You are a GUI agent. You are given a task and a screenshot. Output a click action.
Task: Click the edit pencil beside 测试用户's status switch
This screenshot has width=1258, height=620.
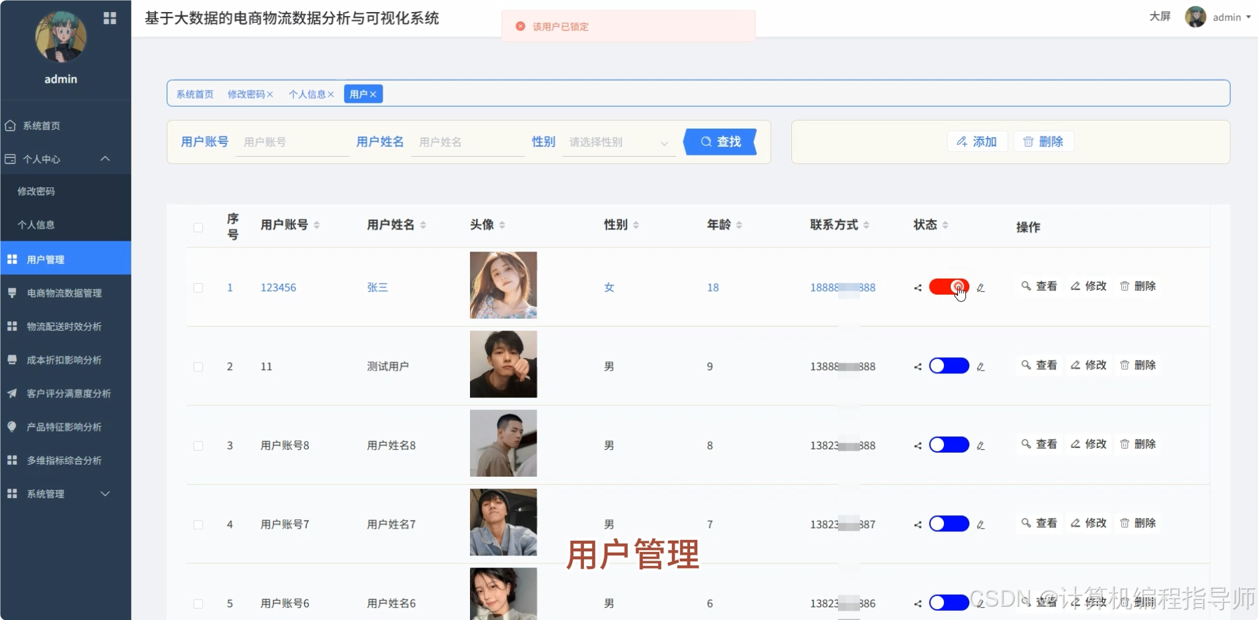981,367
